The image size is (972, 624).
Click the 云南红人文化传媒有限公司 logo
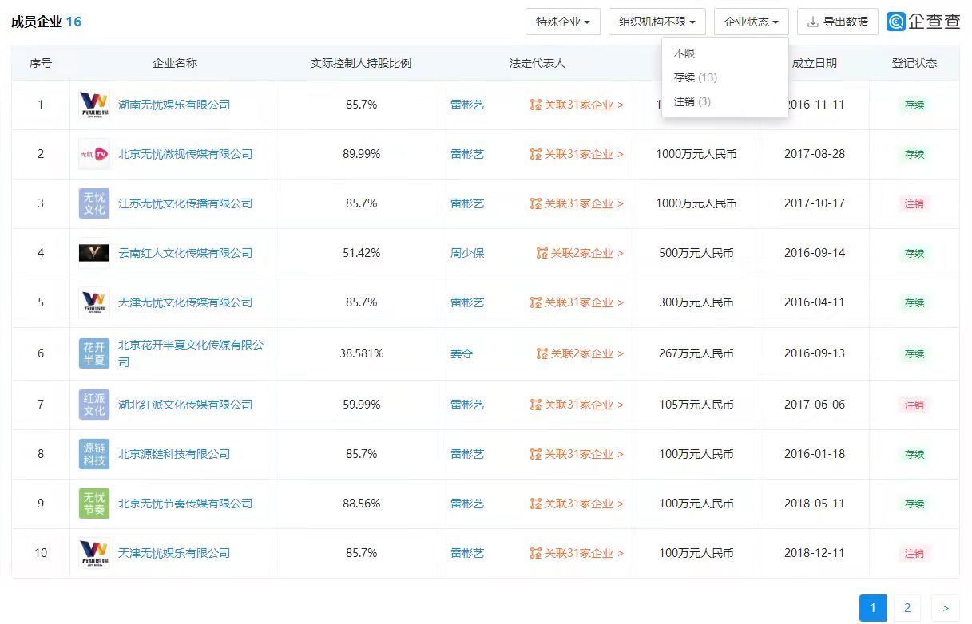pos(94,253)
